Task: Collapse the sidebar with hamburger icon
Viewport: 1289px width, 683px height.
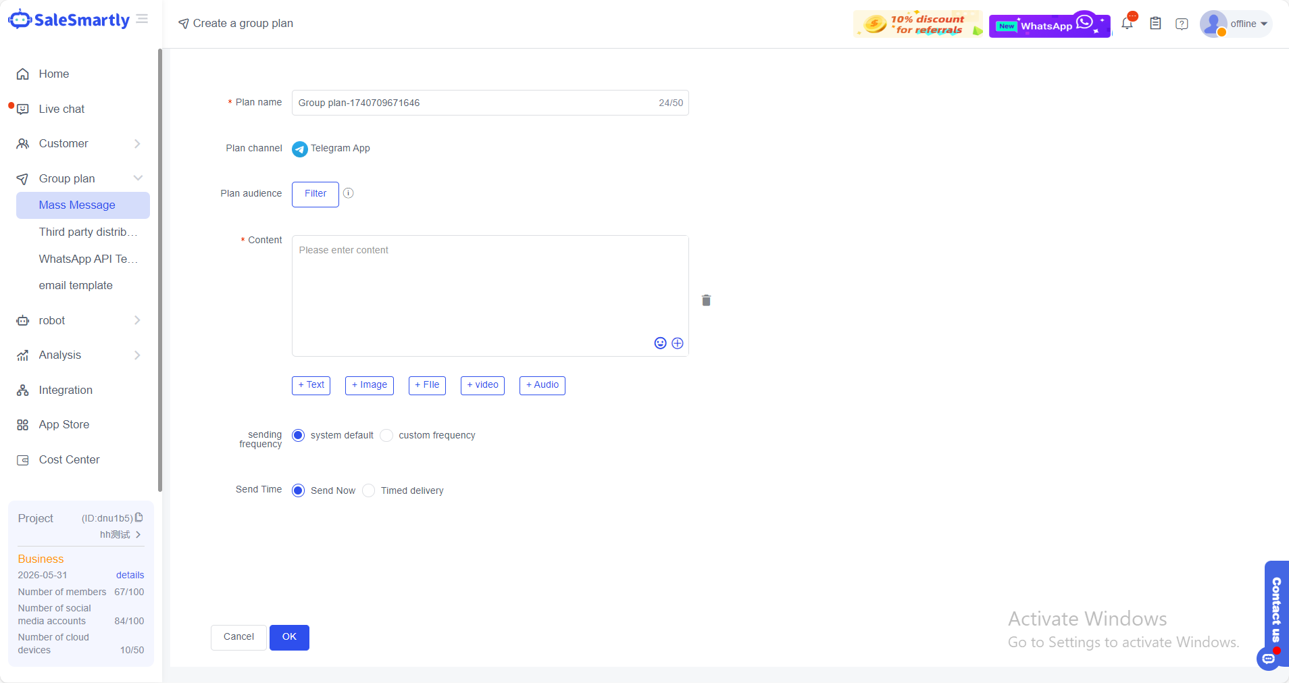Action: (x=142, y=19)
